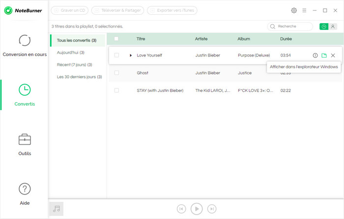Show info for Love Yourself track
This screenshot has width=344, height=219.
pos(315,55)
